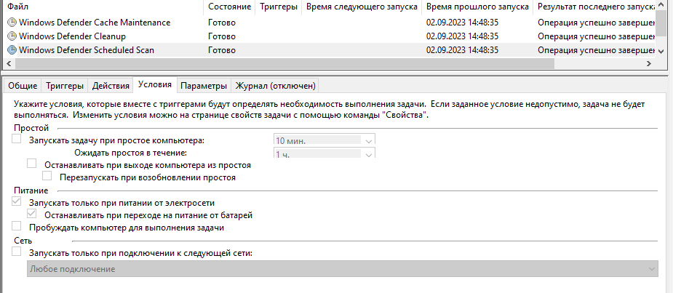The image size is (673, 293).
Task: Click Готово status of Cache Maintenance row
Action: 222,23
